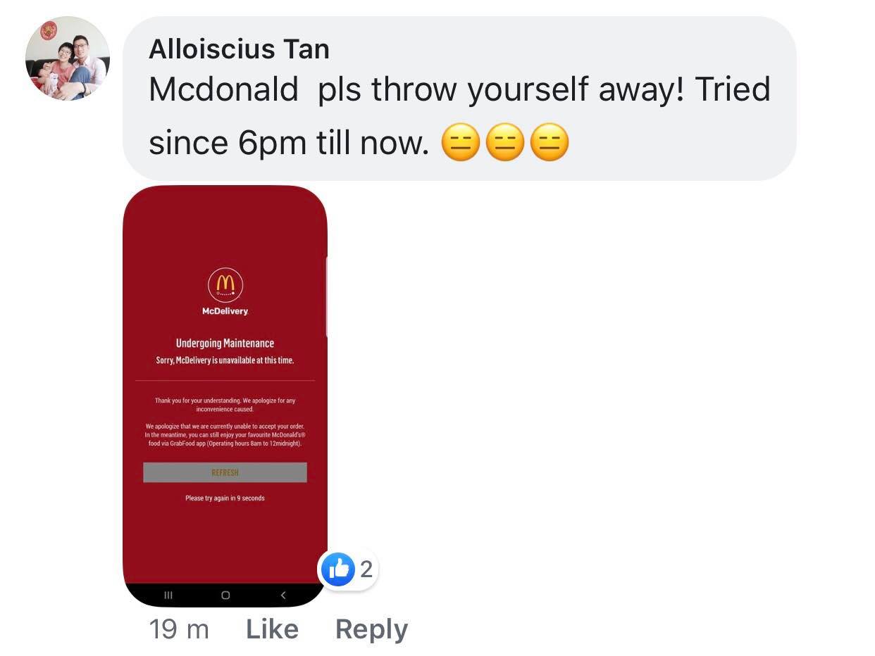The width and height of the screenshot is (875, 656).
Task: Tap the grey REFRESH button
Action: (225, 472)
